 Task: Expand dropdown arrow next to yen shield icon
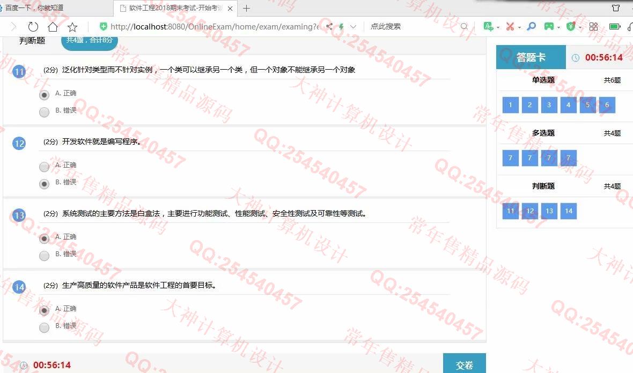coord(580,27)
